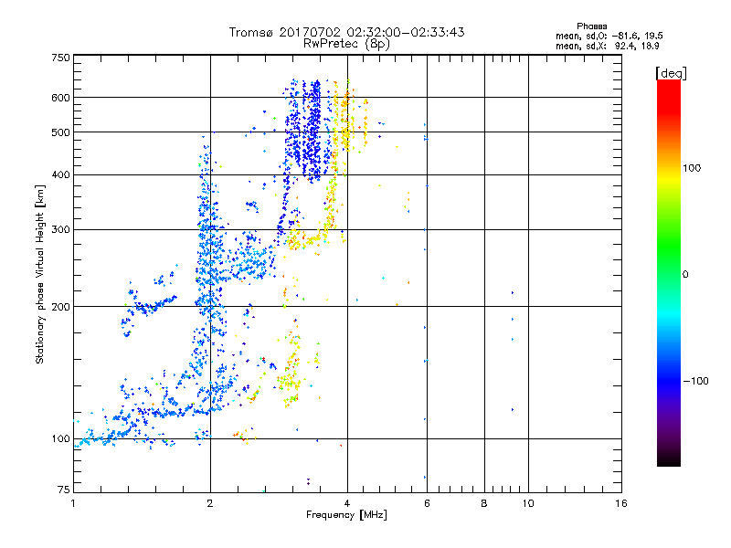
Task: Click the 'Phases' heading text
Action: click(x=591, y=26)
